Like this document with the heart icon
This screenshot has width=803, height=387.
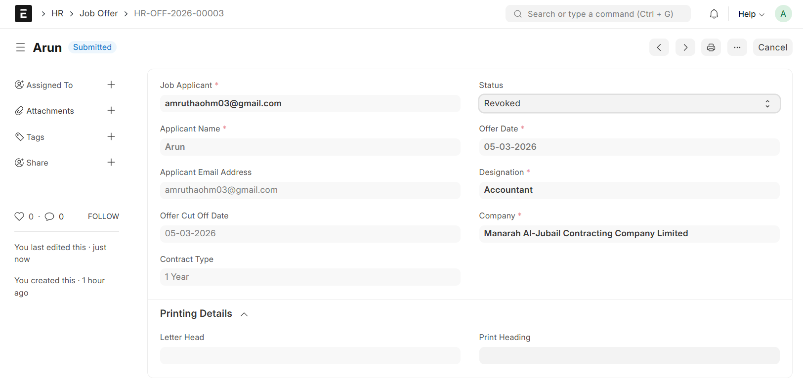tap(19, 216)
